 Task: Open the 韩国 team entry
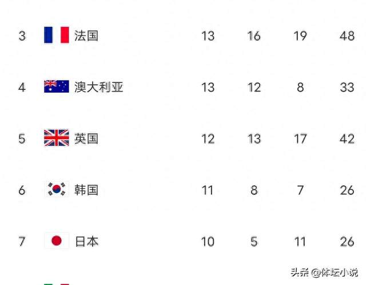(86, 190)
